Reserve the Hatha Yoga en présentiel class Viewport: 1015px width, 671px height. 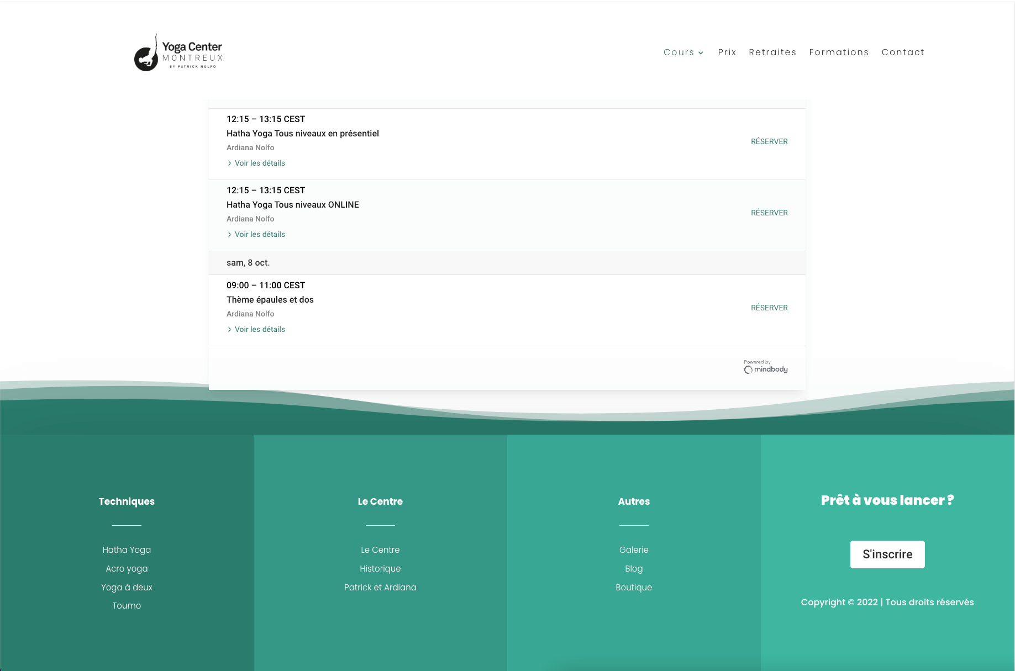tap(769, 142)
